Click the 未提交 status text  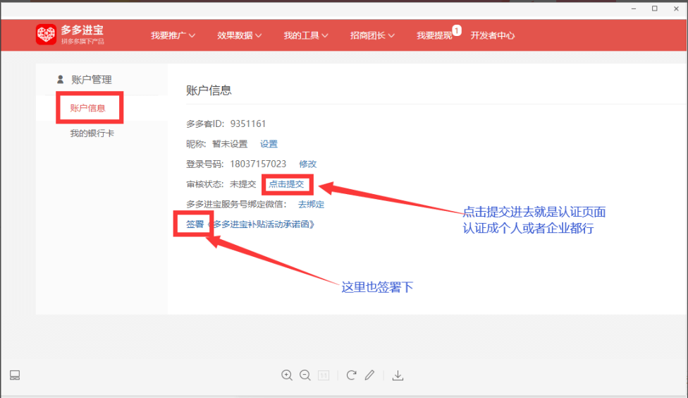[242, 184]
